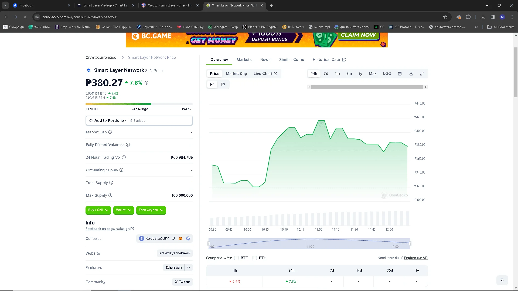Select the 1y chart timeframe
The height and width of the screenshot is (291, 518).
tap(360, 74)
